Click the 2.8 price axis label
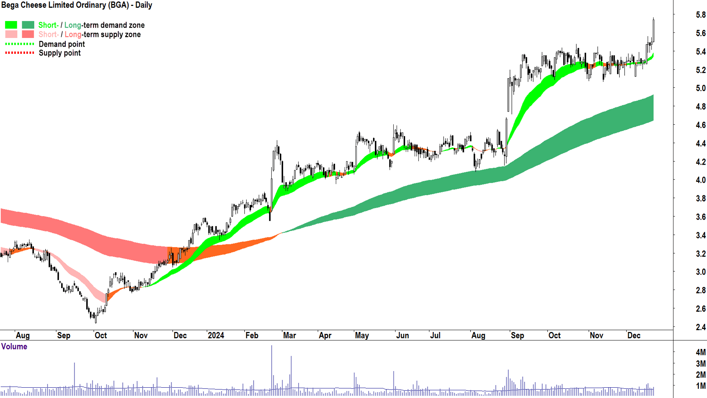 coord(701,290)
